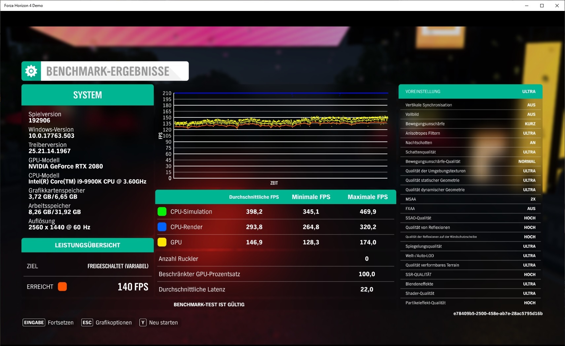565x346 pixels.
Task: Click the GPU-Modell NVIDIA GeForce RTX 2080
Action: (66, 163)
